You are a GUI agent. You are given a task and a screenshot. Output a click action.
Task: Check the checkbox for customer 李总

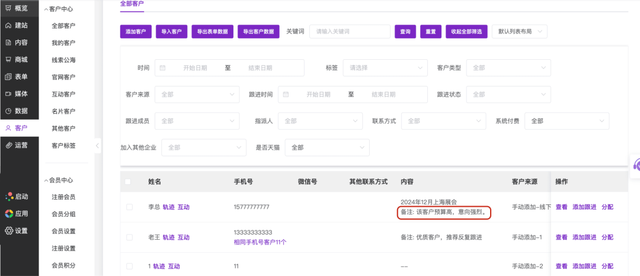129,207
